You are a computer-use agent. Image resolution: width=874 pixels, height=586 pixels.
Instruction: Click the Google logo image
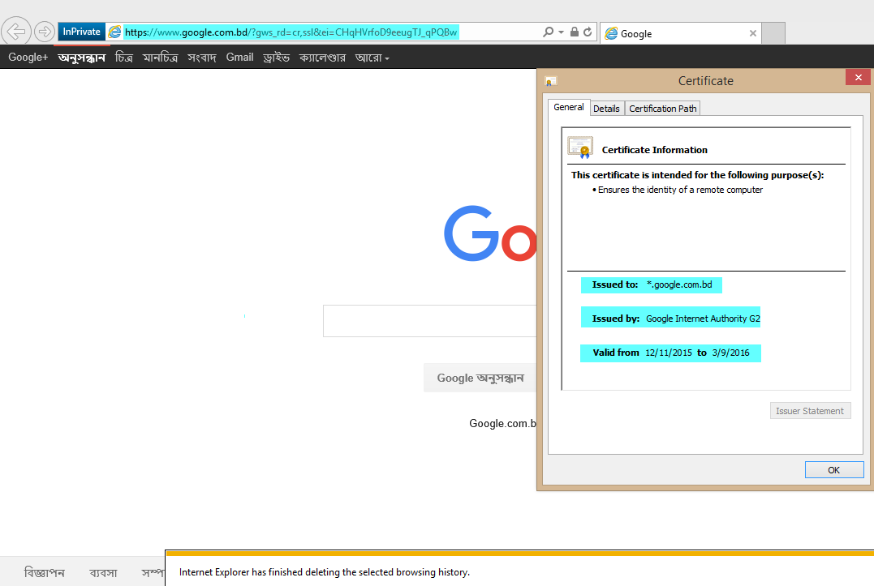pos(490,233)
